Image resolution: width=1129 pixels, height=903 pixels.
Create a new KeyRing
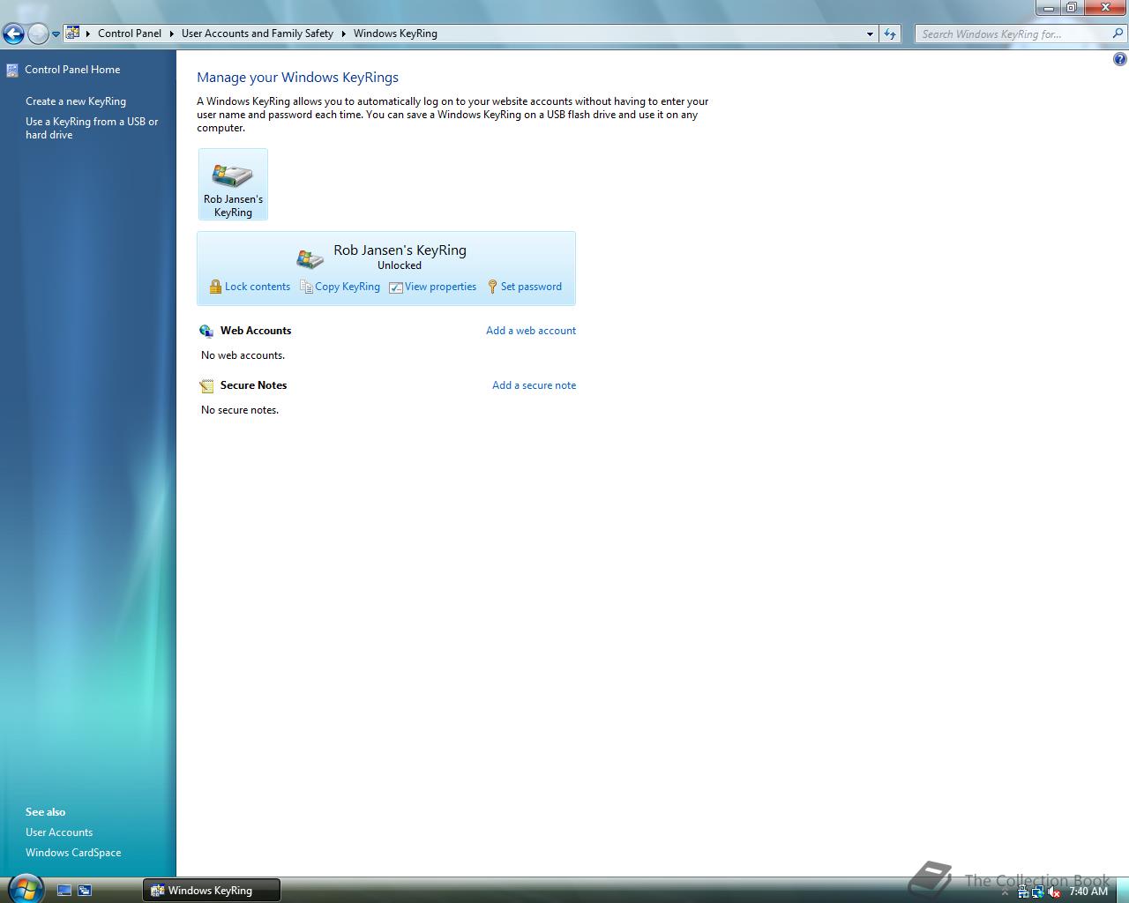[76, 101]
